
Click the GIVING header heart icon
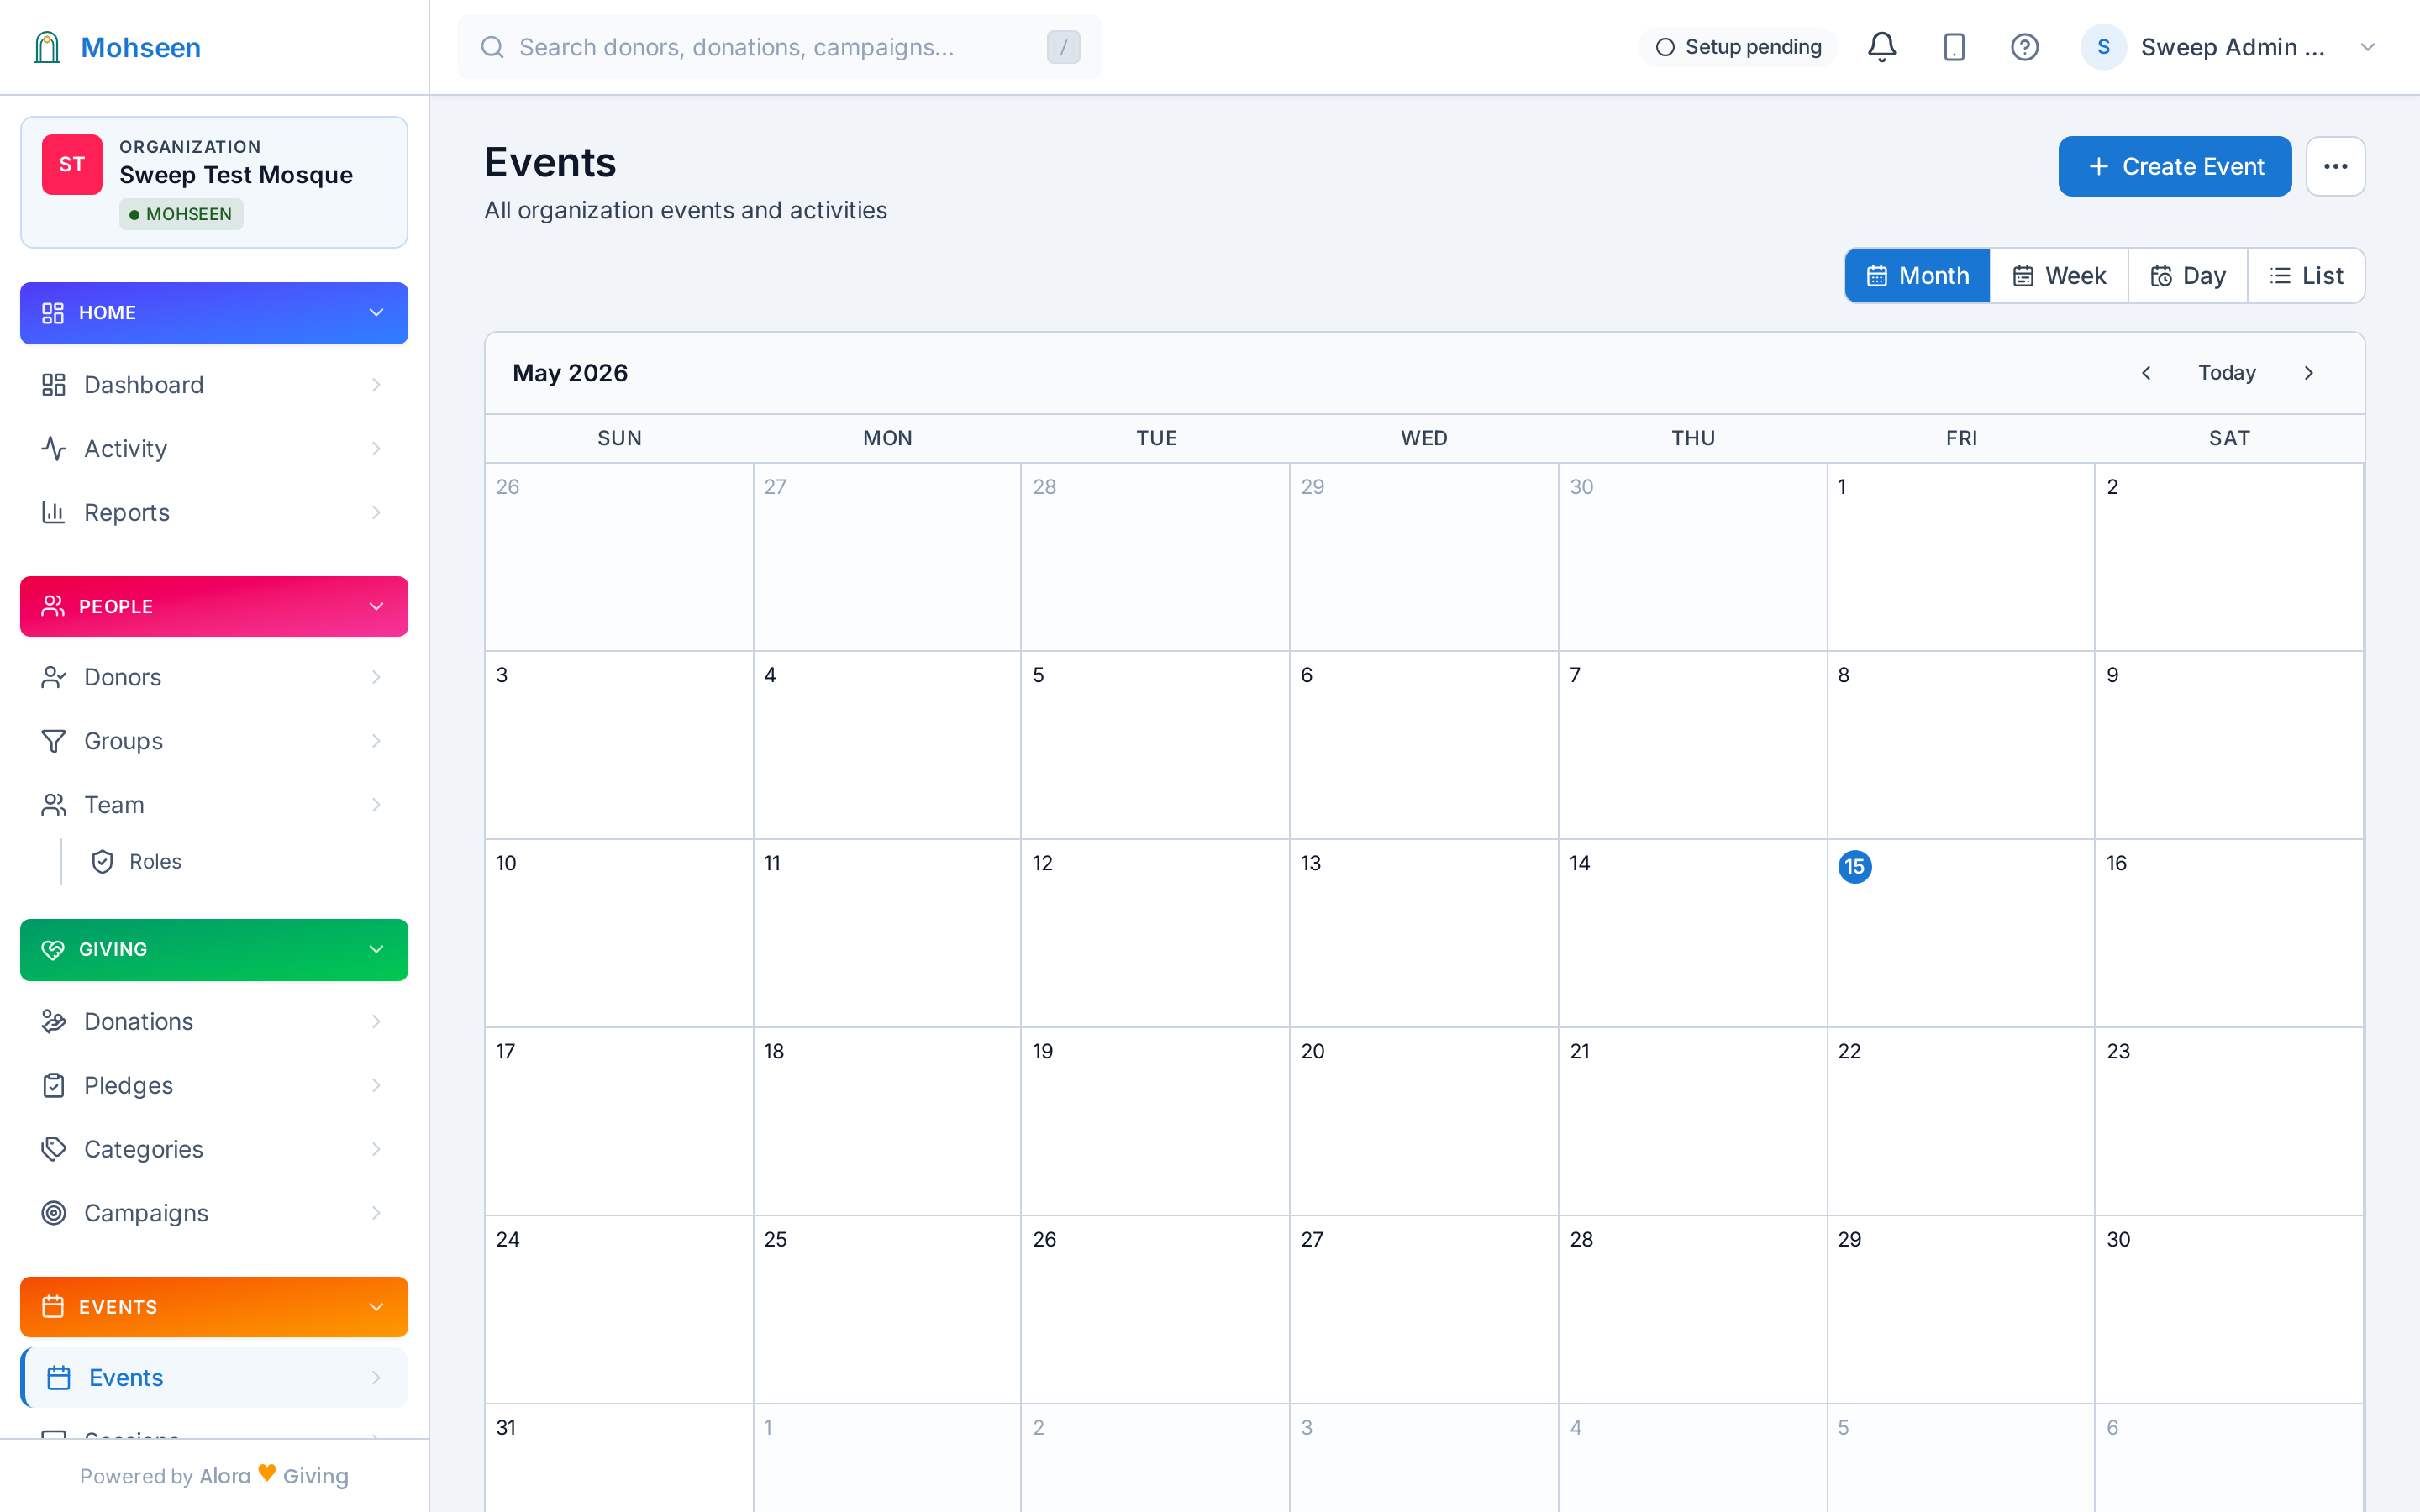point(53,949)
